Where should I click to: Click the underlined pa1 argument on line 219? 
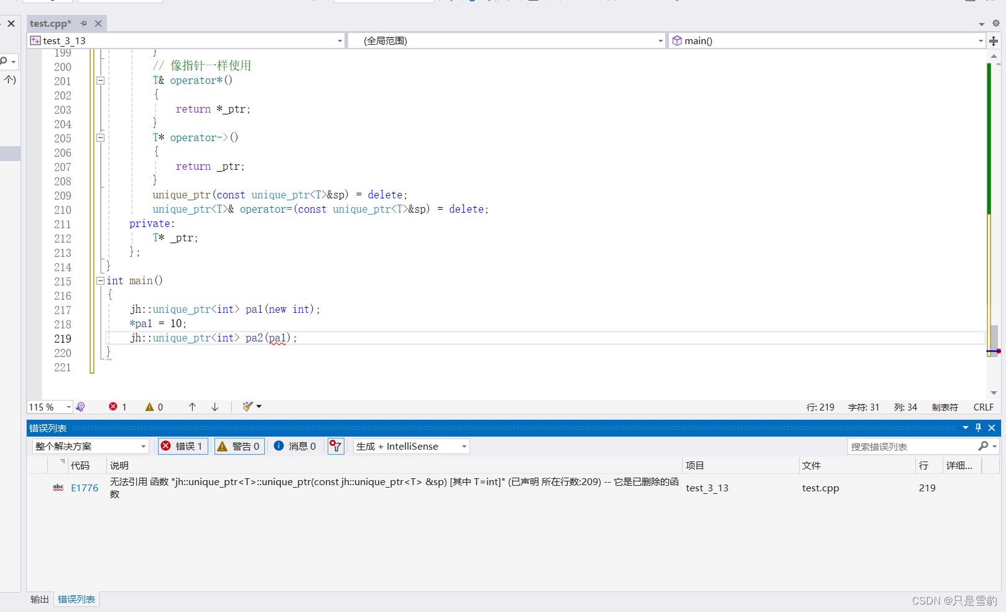click(277, 338)
